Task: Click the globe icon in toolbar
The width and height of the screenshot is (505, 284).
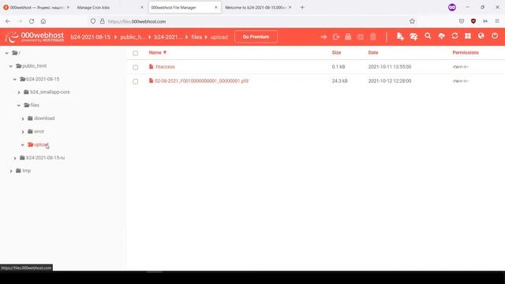Action: (x=481, y=35)
